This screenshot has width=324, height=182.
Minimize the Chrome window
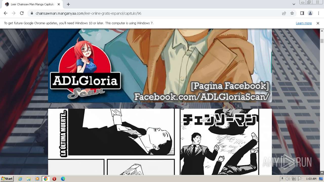303,2
